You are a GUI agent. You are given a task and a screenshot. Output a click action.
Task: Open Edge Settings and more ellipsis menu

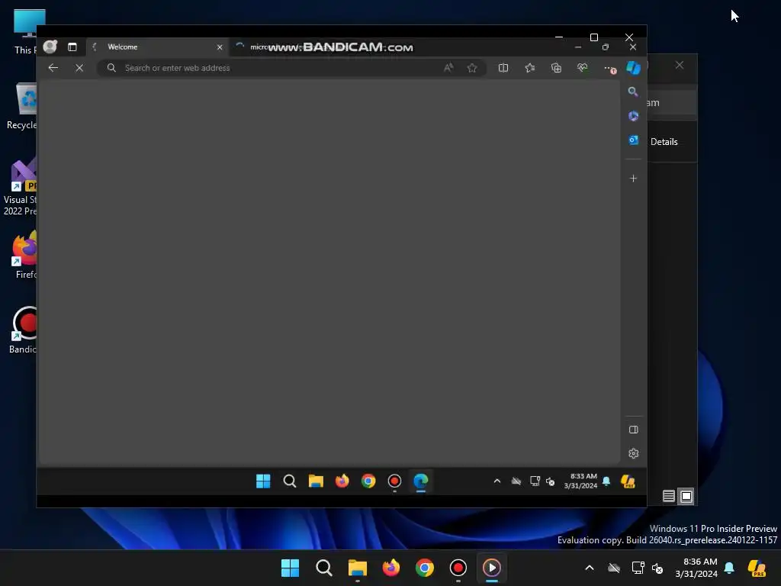(609, 68)
